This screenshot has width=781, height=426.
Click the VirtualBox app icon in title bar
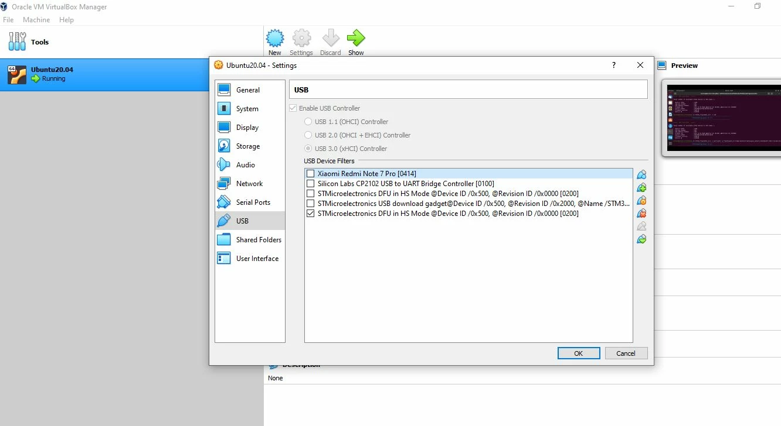coord(4,7)
